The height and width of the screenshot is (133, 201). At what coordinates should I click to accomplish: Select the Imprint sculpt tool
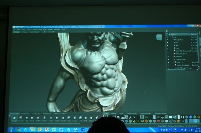pyautogui.click(x=63, y=119)
